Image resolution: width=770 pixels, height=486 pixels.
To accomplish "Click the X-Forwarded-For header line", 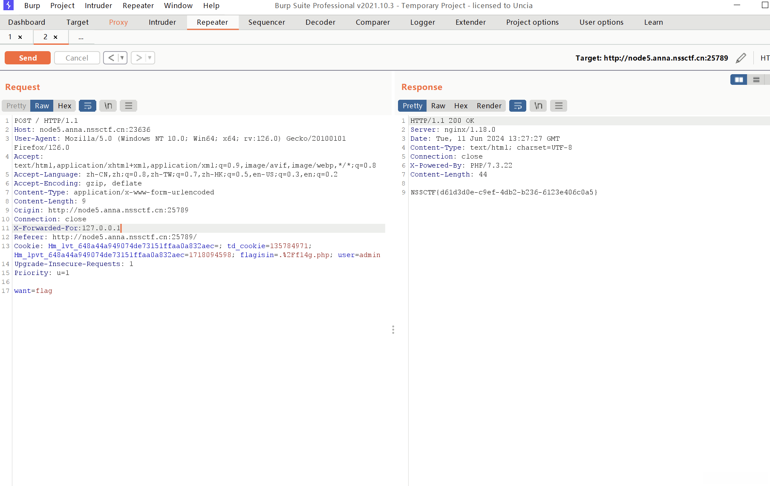I will 199,228.
